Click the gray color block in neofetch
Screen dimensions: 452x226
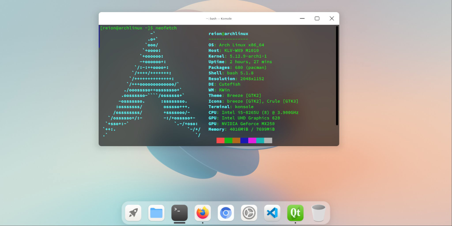(x=268, y=140)
